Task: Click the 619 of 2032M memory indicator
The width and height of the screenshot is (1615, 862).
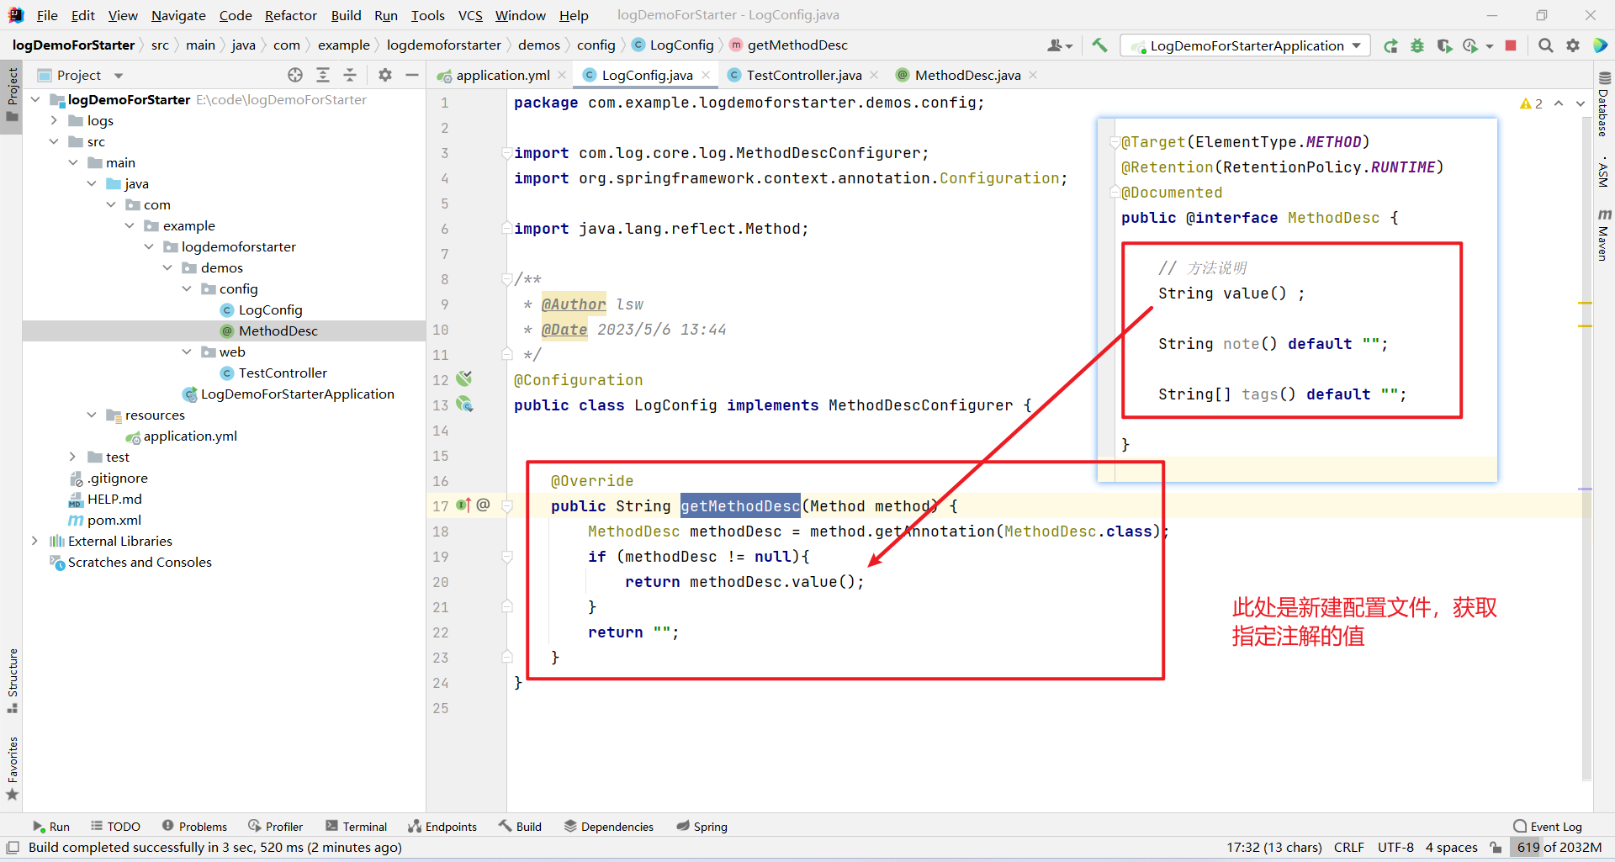Action: (1560, 848)
